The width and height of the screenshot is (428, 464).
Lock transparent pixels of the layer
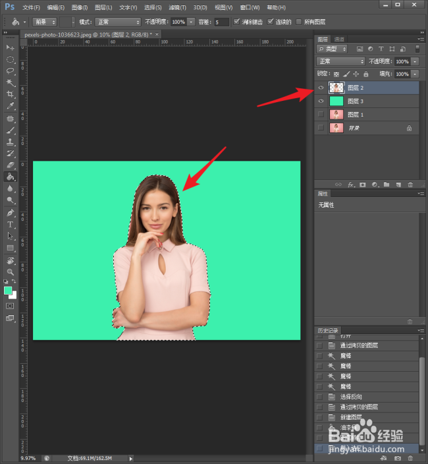(x=336, y=74)
